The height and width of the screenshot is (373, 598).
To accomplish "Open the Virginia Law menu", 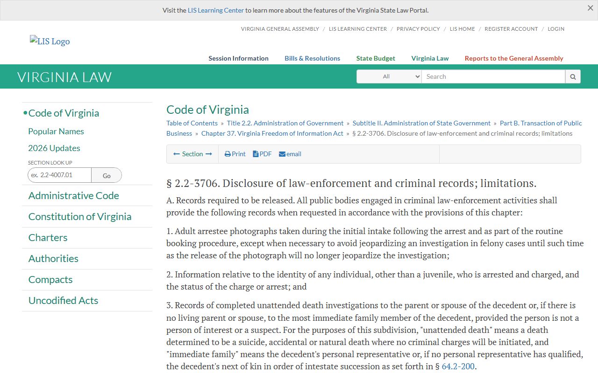I will point(430,58).
